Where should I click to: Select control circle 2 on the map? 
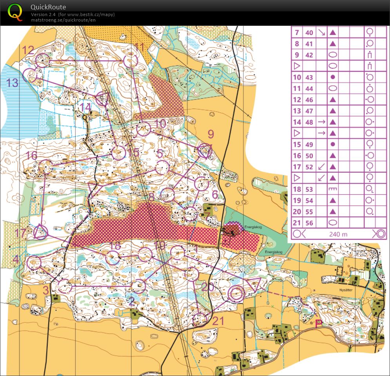coord(138,287)
